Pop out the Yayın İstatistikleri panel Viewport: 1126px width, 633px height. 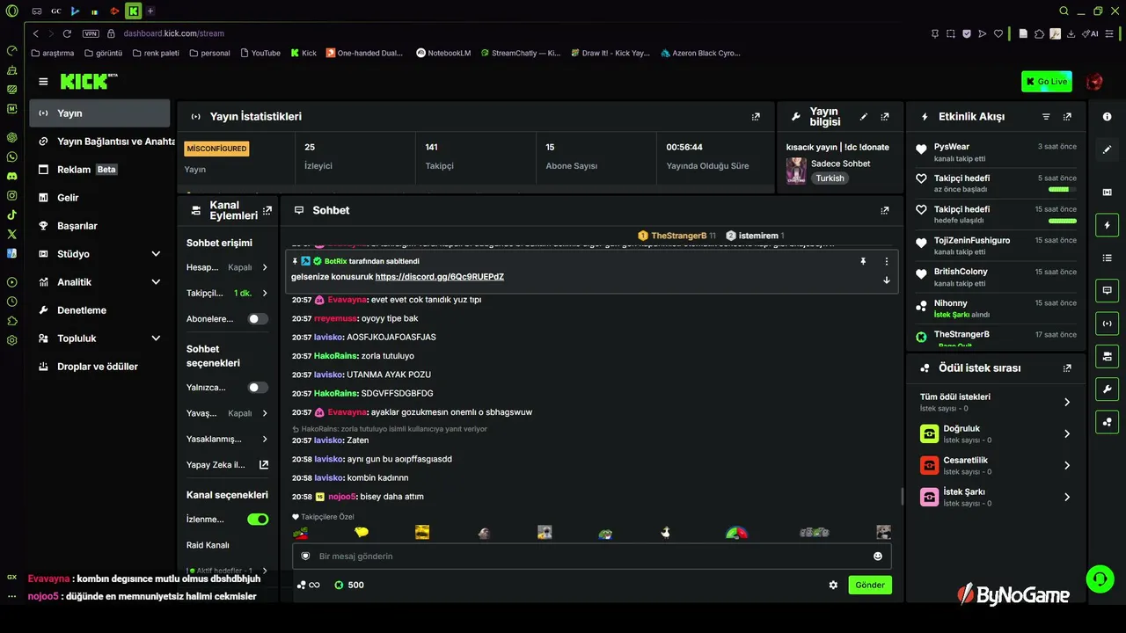tap(756, 116)
